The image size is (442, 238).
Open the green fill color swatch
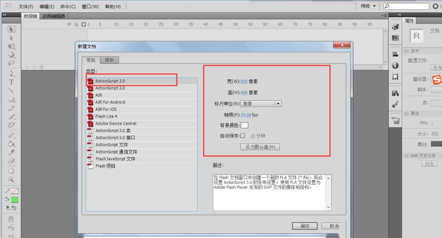tap(15, 200)
